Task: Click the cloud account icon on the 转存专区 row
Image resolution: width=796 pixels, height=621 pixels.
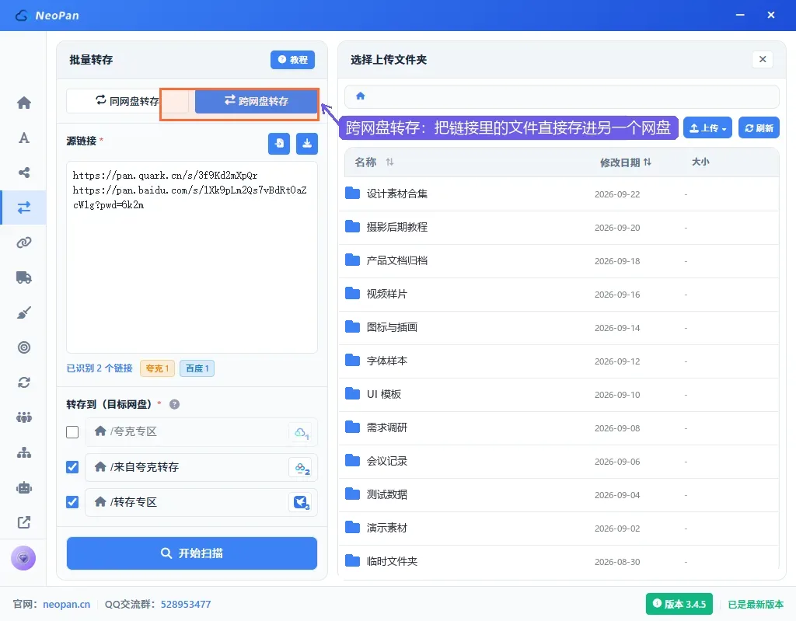Action: point(302,503)
